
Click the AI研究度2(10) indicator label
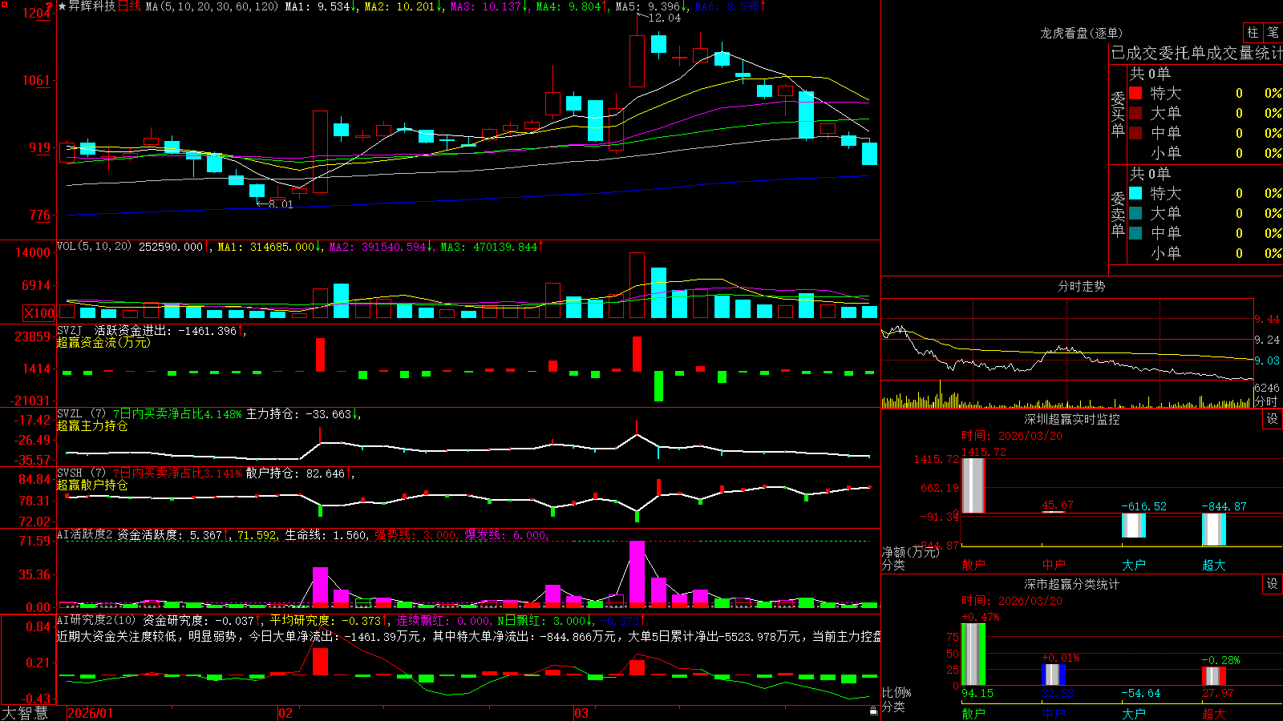[x=97, y=620]
